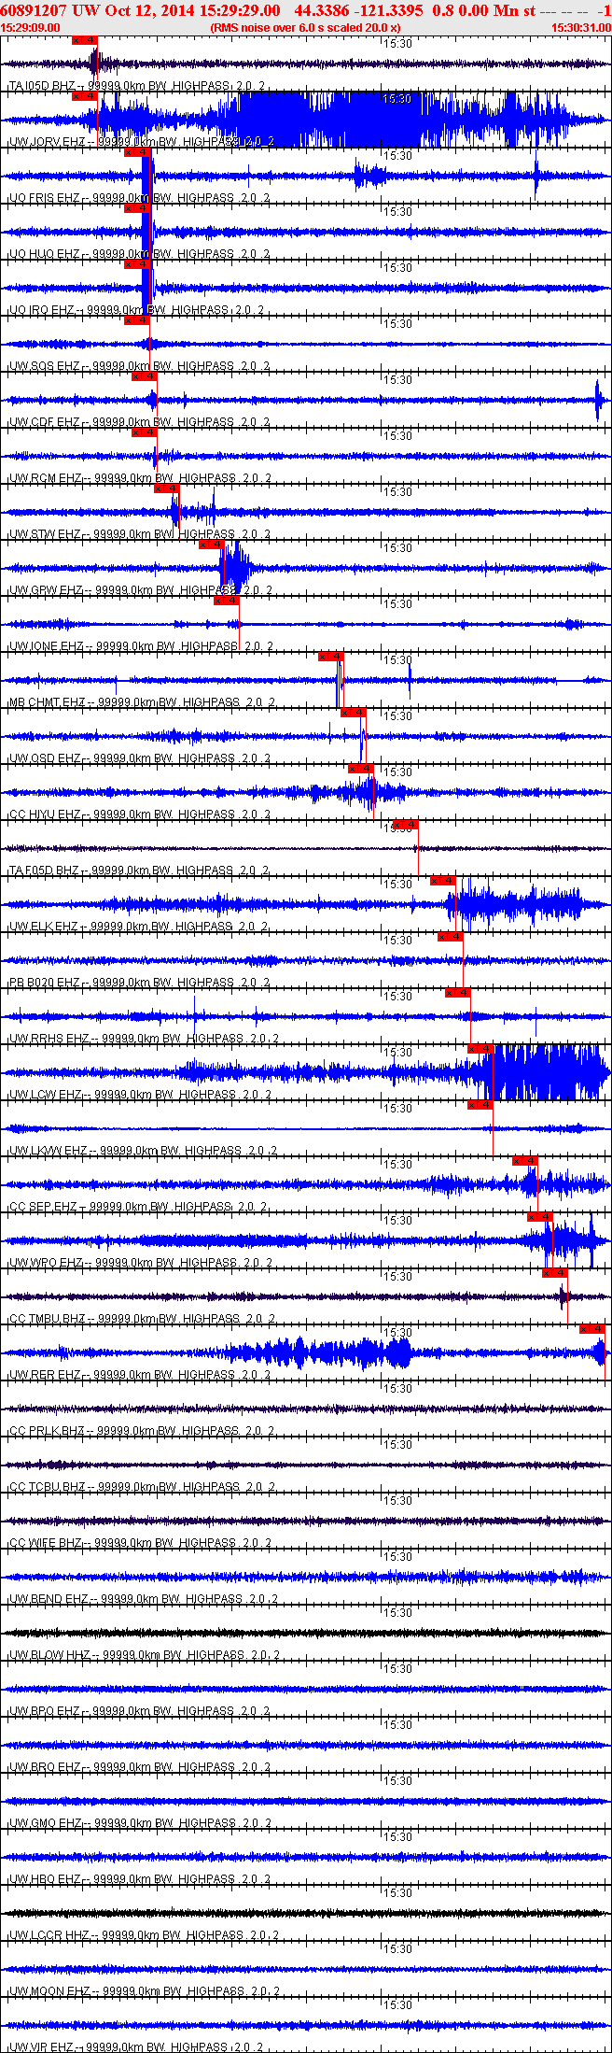Click the 'PB B020 EHZ' station label
Viewport: 612px width, 2053px height.
click(x=45, y=983)
